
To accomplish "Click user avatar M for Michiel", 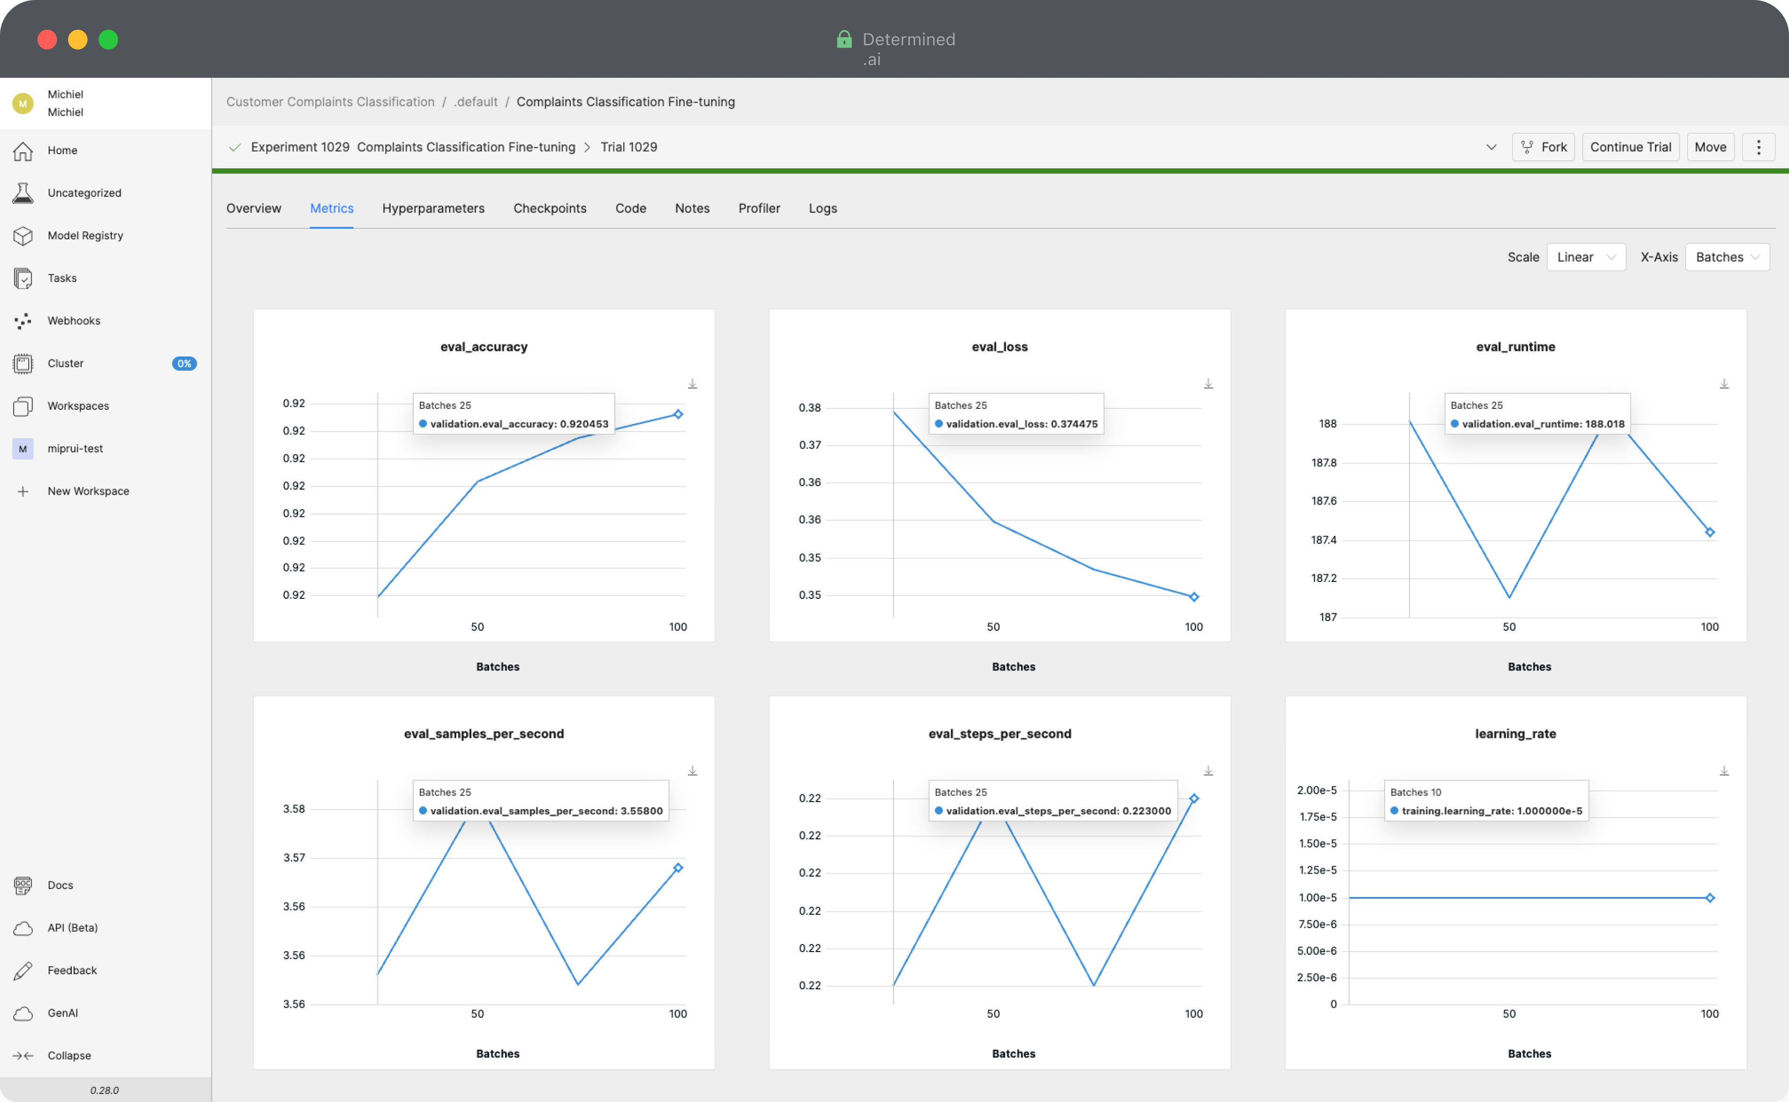I will (x=23, y=103).
